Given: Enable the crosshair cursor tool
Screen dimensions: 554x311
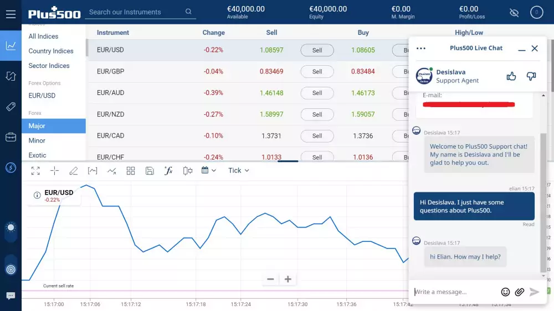Looking at the screenshot, I should pyautogui.click(x=54, y=171).
